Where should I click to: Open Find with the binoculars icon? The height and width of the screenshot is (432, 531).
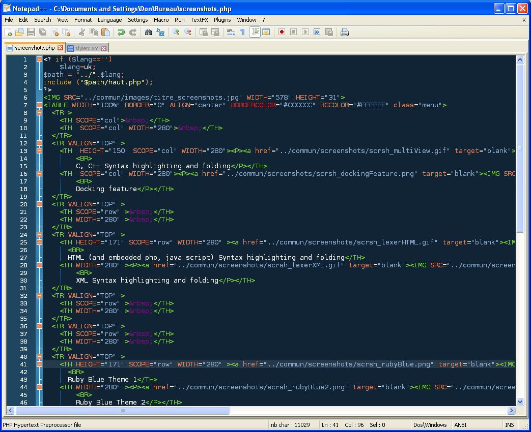148,32
